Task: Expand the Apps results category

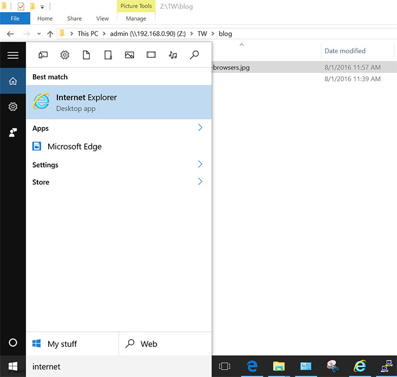Action: point(200,127)
